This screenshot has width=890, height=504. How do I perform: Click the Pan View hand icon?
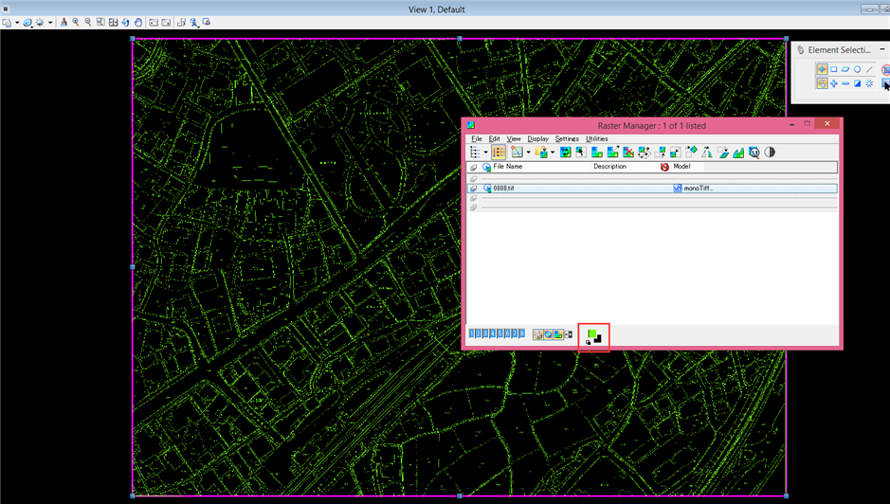(x=138, y=22)
